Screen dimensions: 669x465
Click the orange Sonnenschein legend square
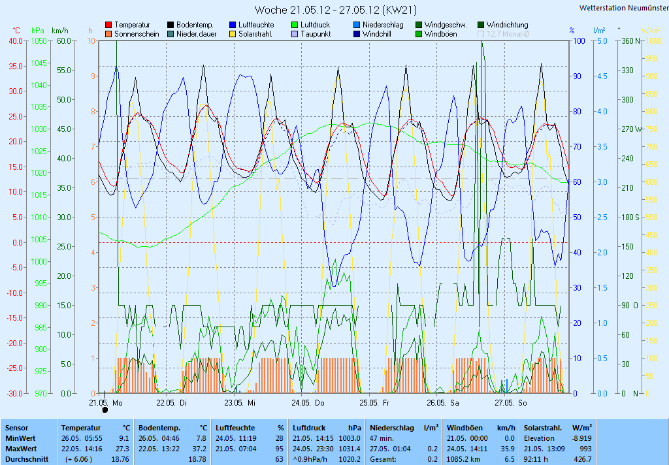coord(108,34)
